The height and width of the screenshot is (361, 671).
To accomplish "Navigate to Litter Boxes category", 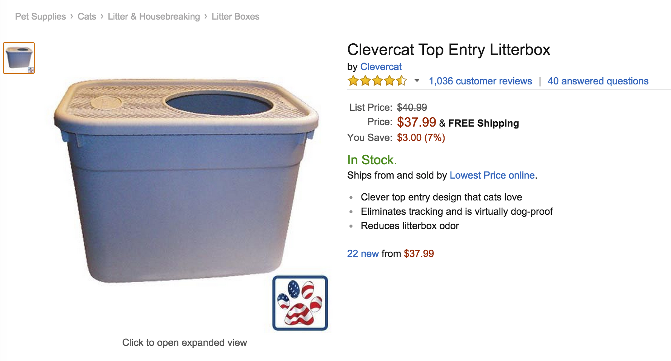I will pos(235,16).
